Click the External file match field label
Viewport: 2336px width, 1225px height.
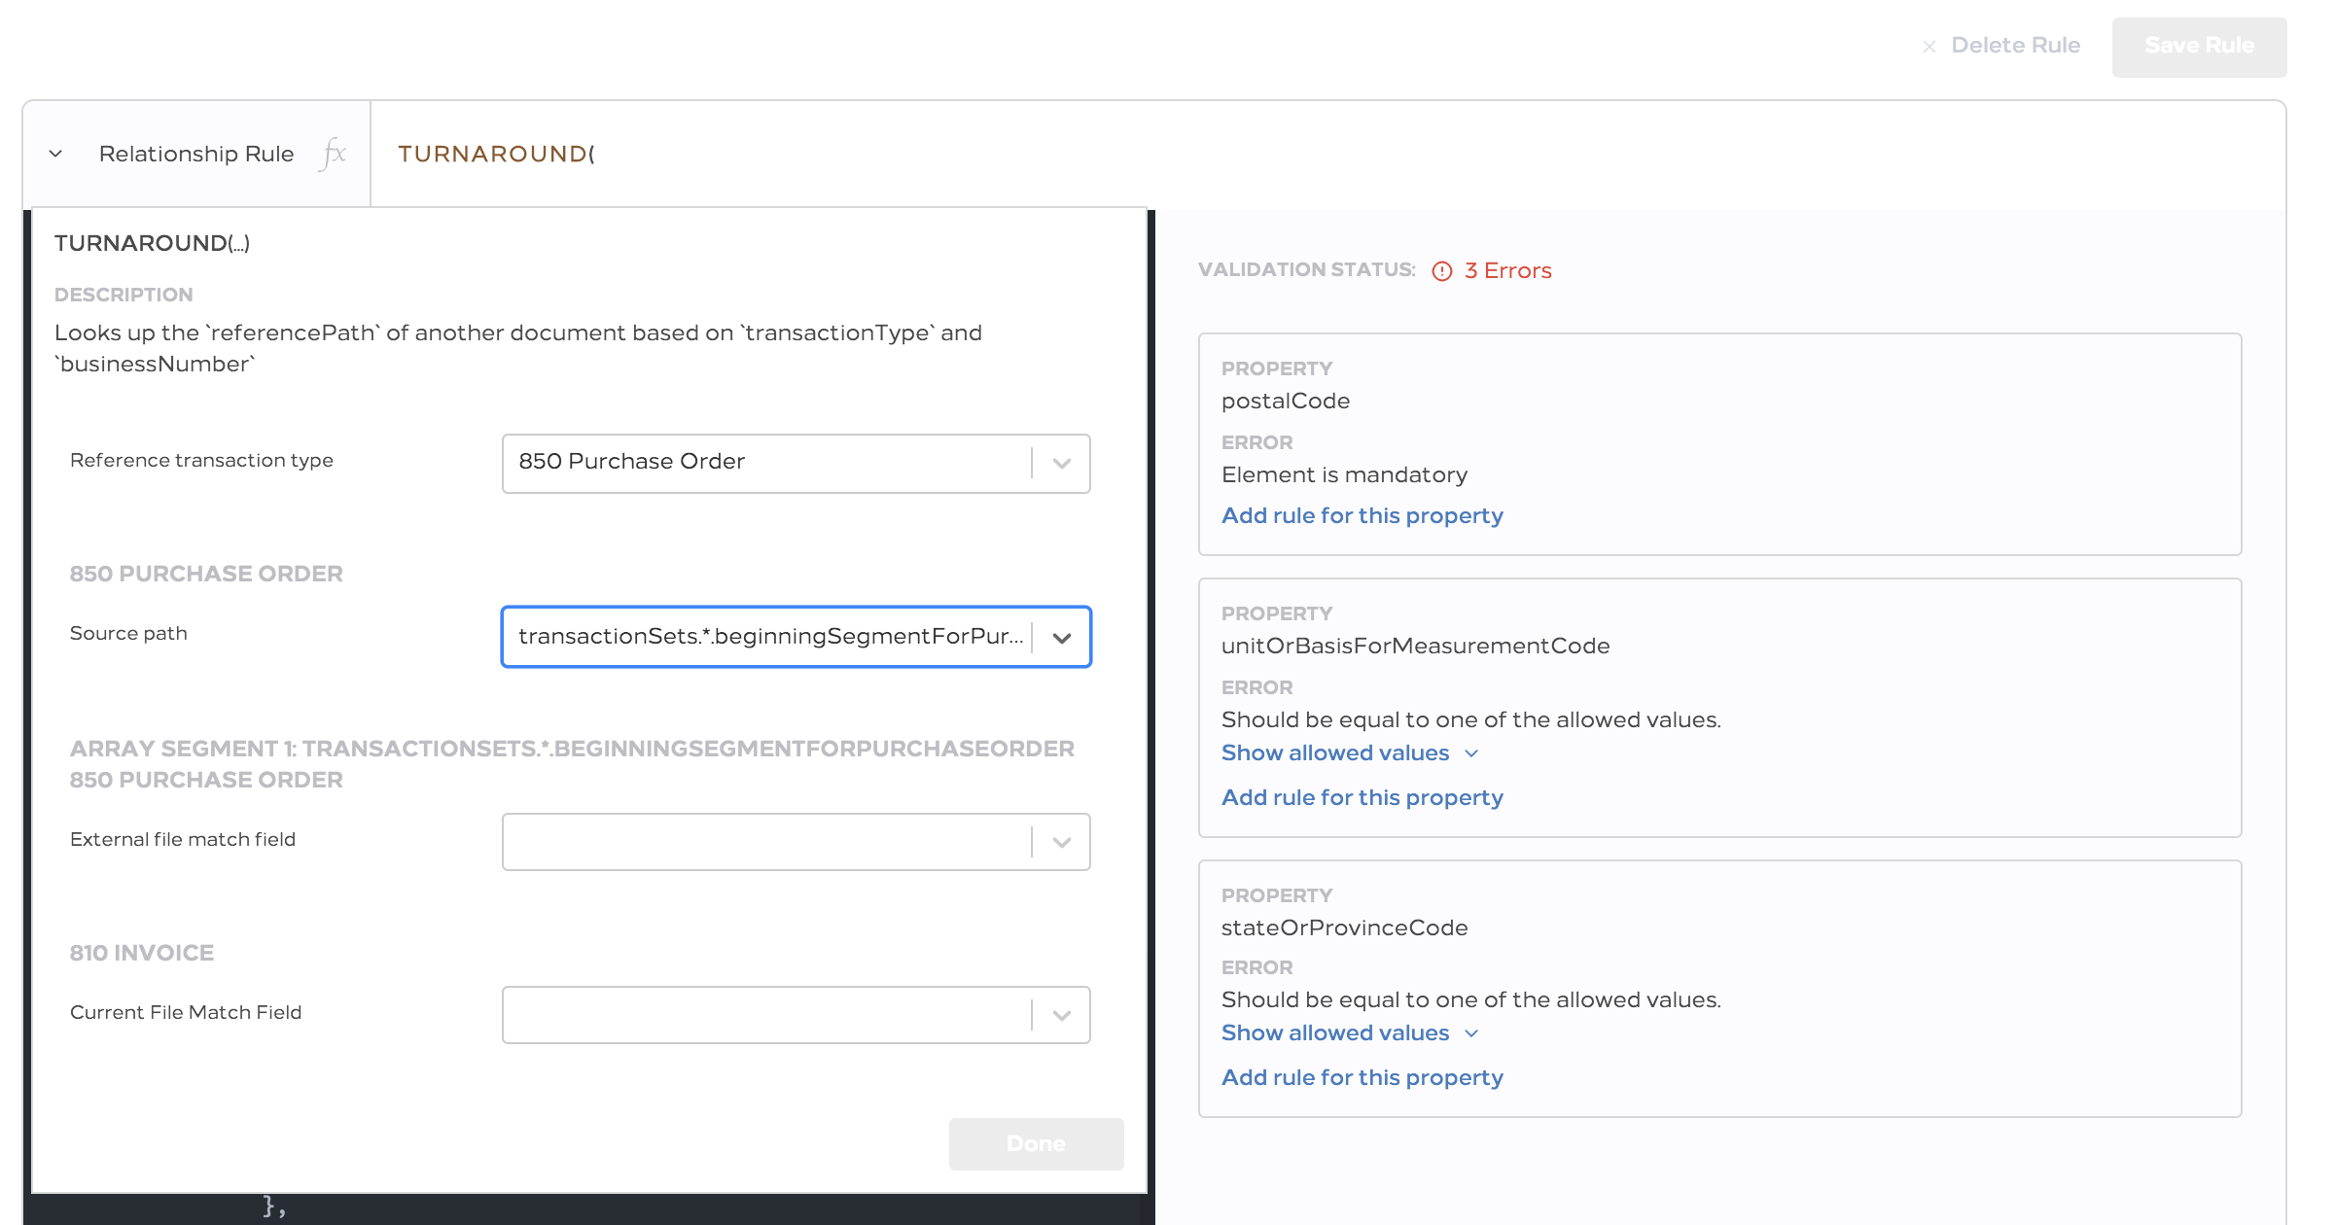tap(183, 839)
